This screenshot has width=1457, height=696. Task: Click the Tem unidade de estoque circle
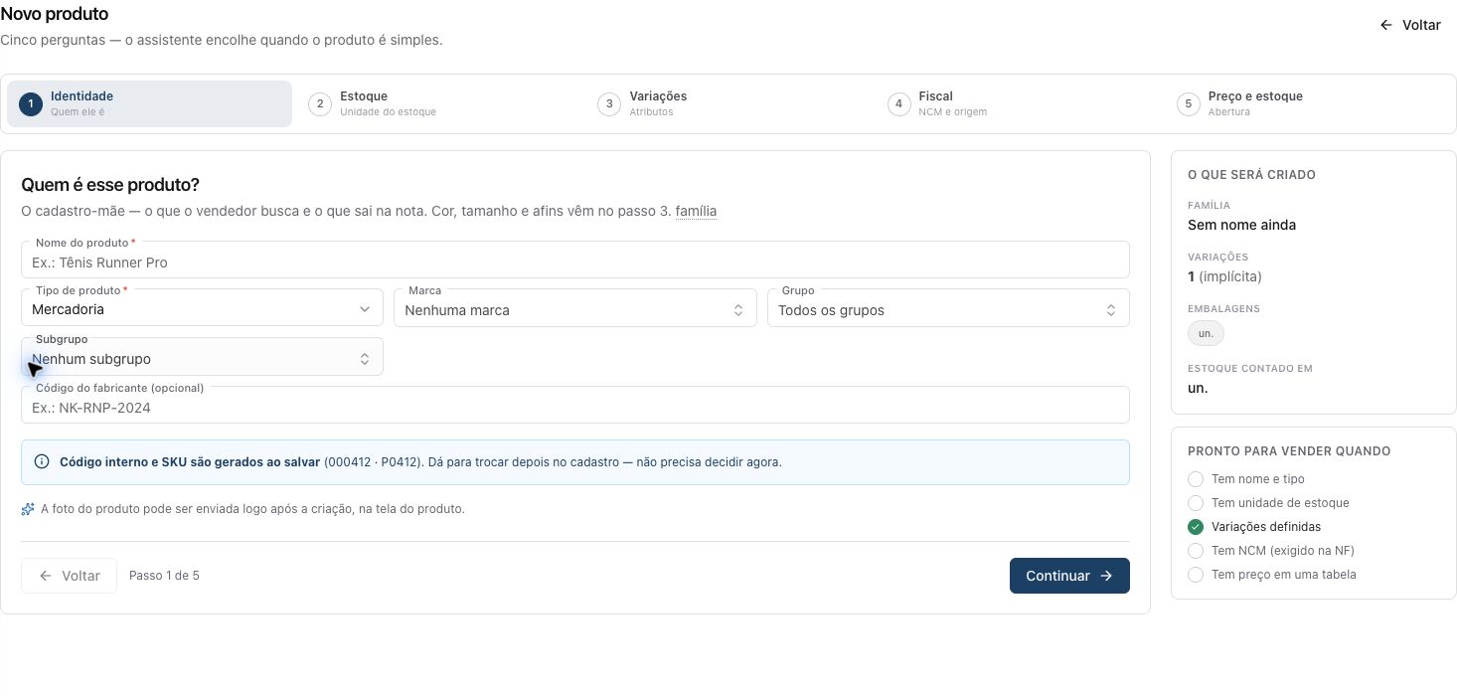[x=1196, y=503]
